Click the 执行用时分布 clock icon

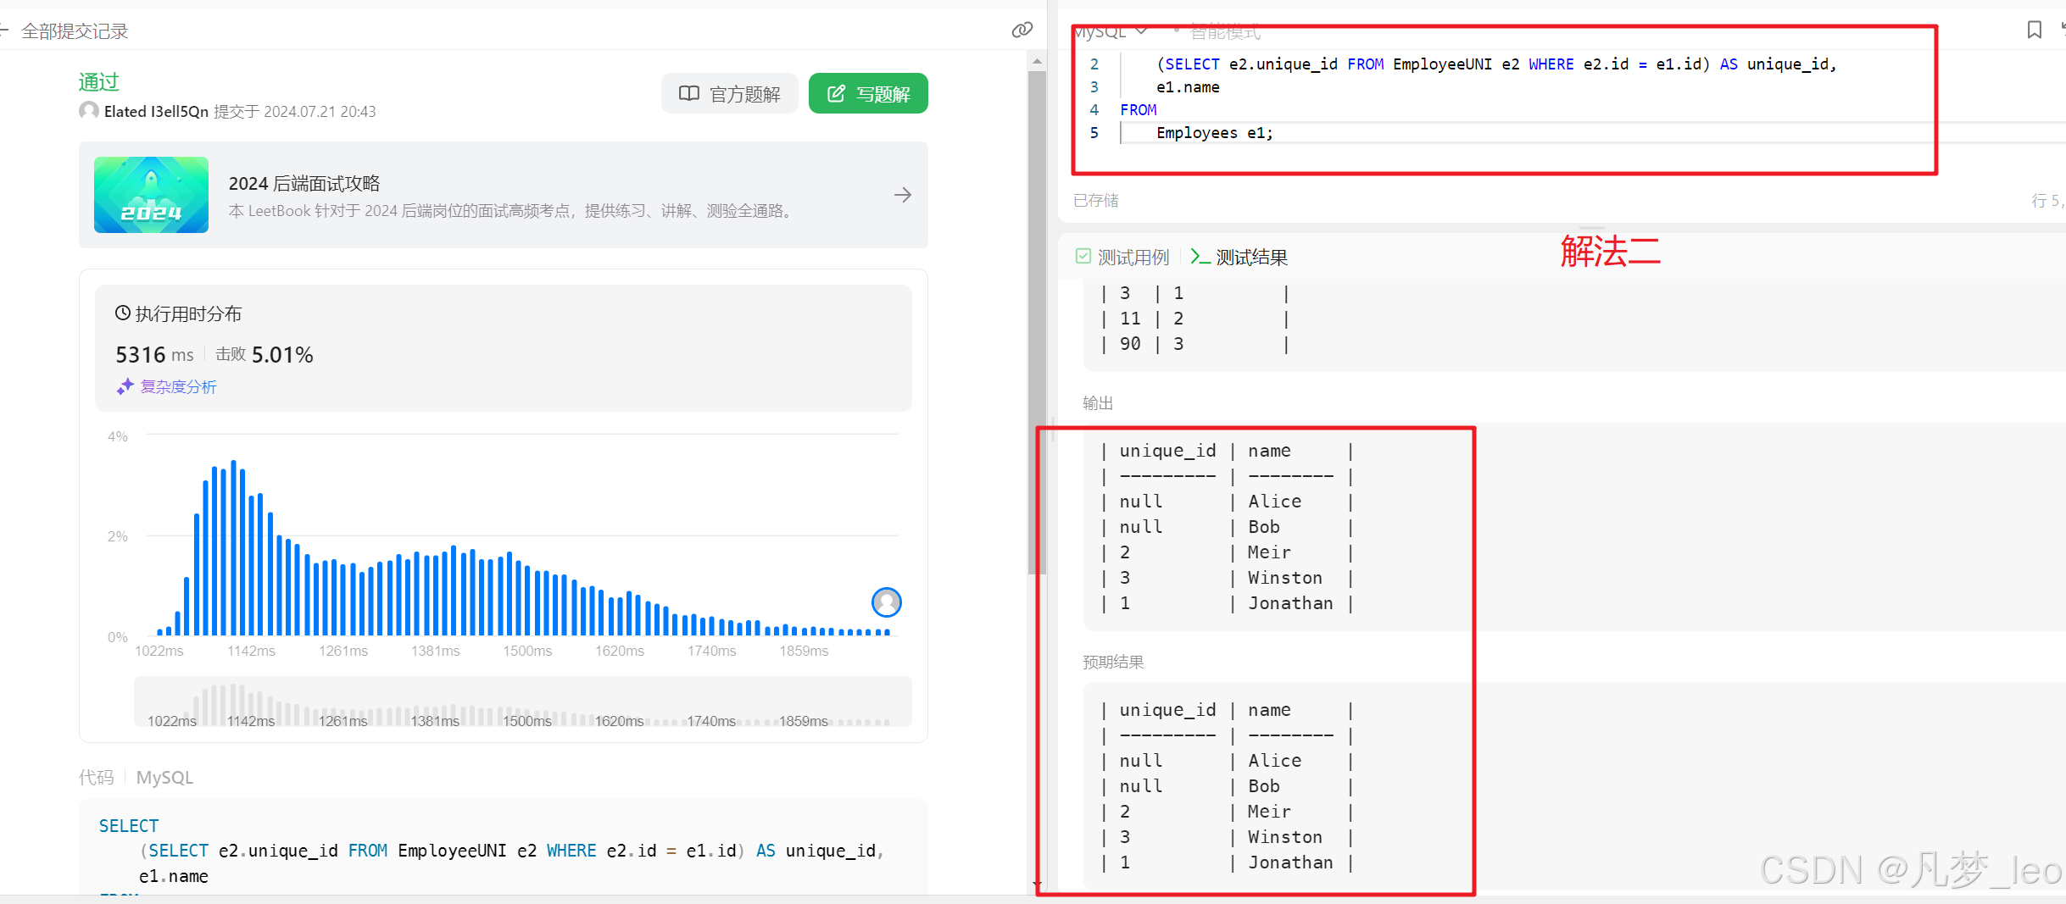[x=123, y=313]
